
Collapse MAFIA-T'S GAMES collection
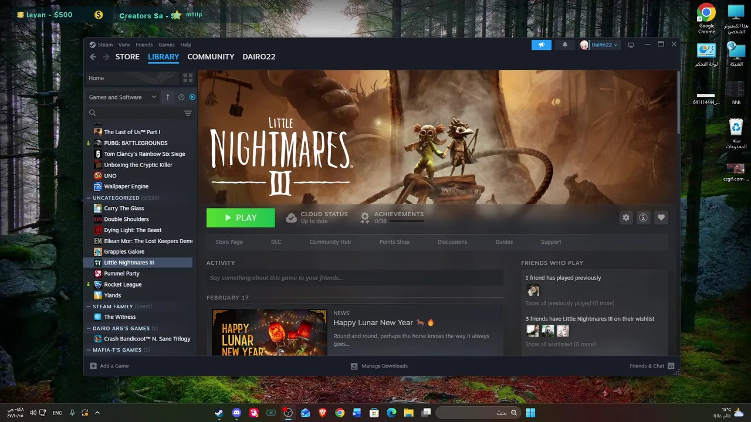[87, 350]
